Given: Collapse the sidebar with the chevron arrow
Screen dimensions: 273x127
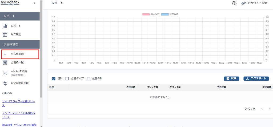Looking at the screenshot, I should 34,3.
